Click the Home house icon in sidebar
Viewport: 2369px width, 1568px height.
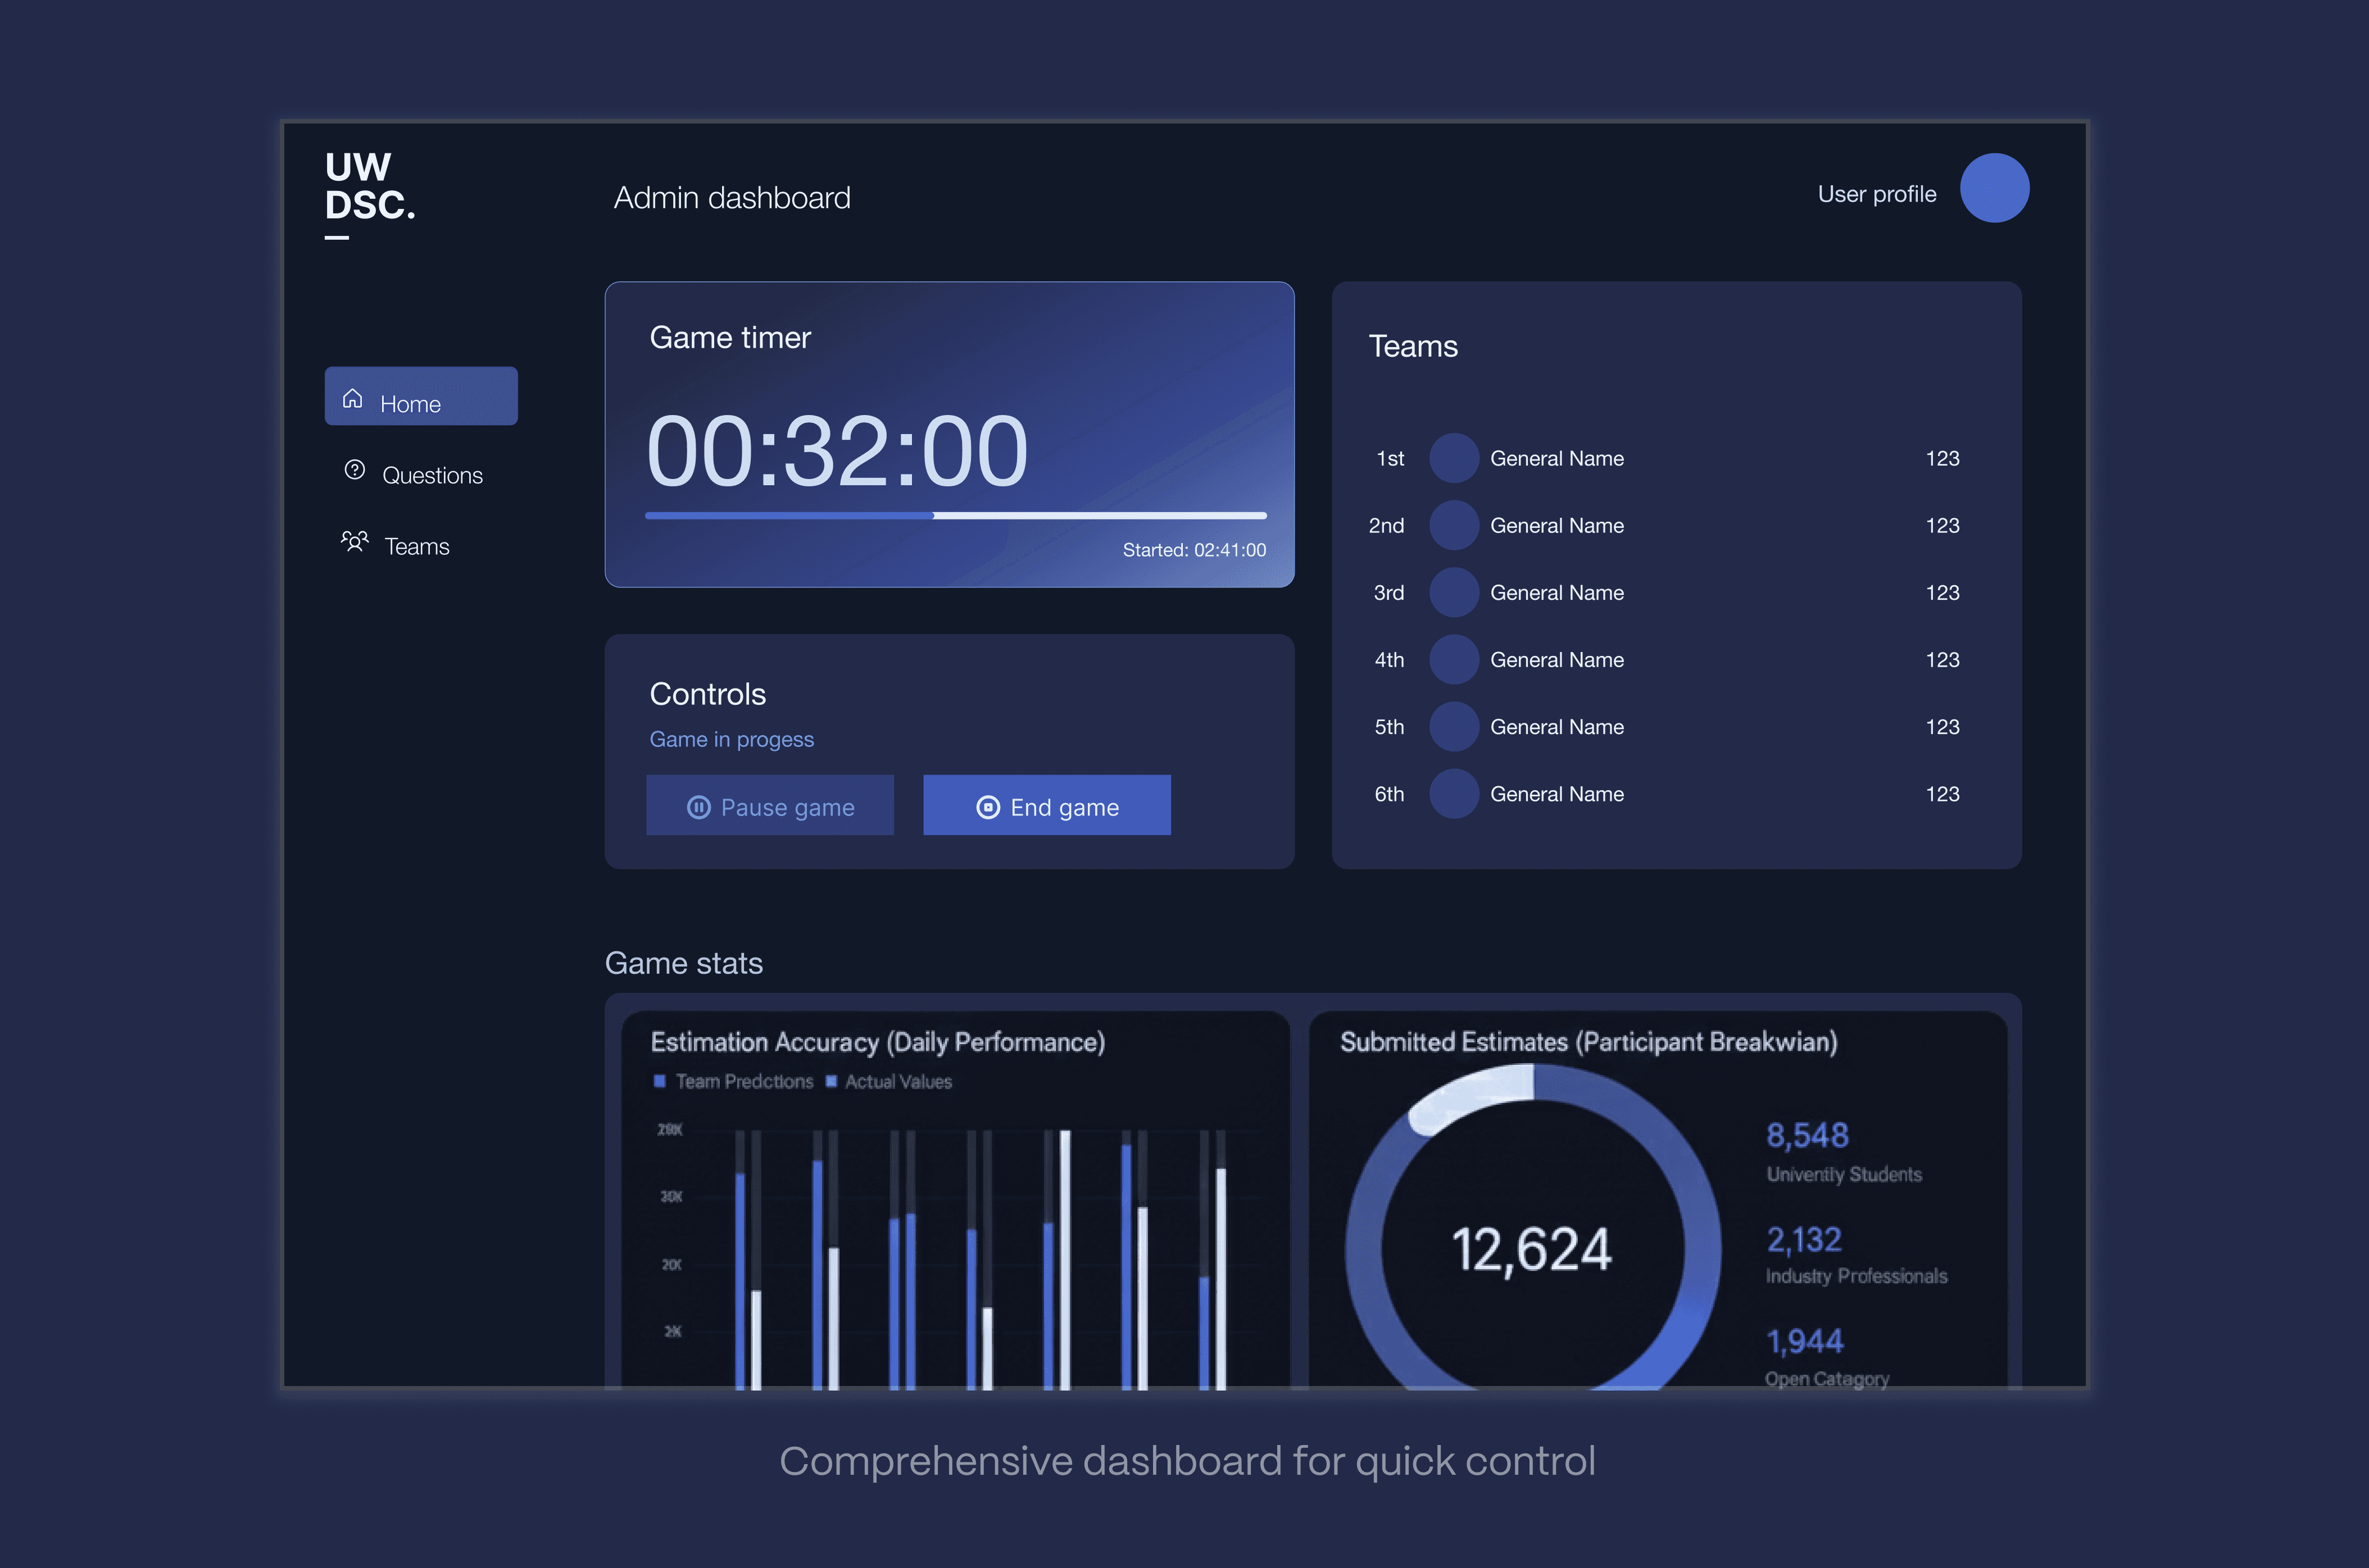pyautogui.click(x=352, y=399)
